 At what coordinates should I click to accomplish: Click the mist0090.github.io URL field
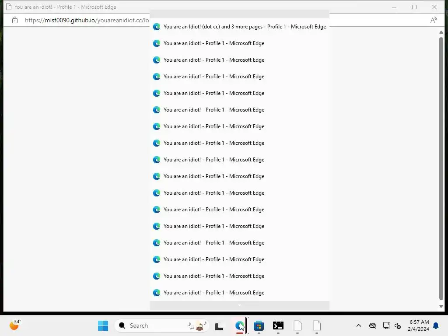click(87, 20)
